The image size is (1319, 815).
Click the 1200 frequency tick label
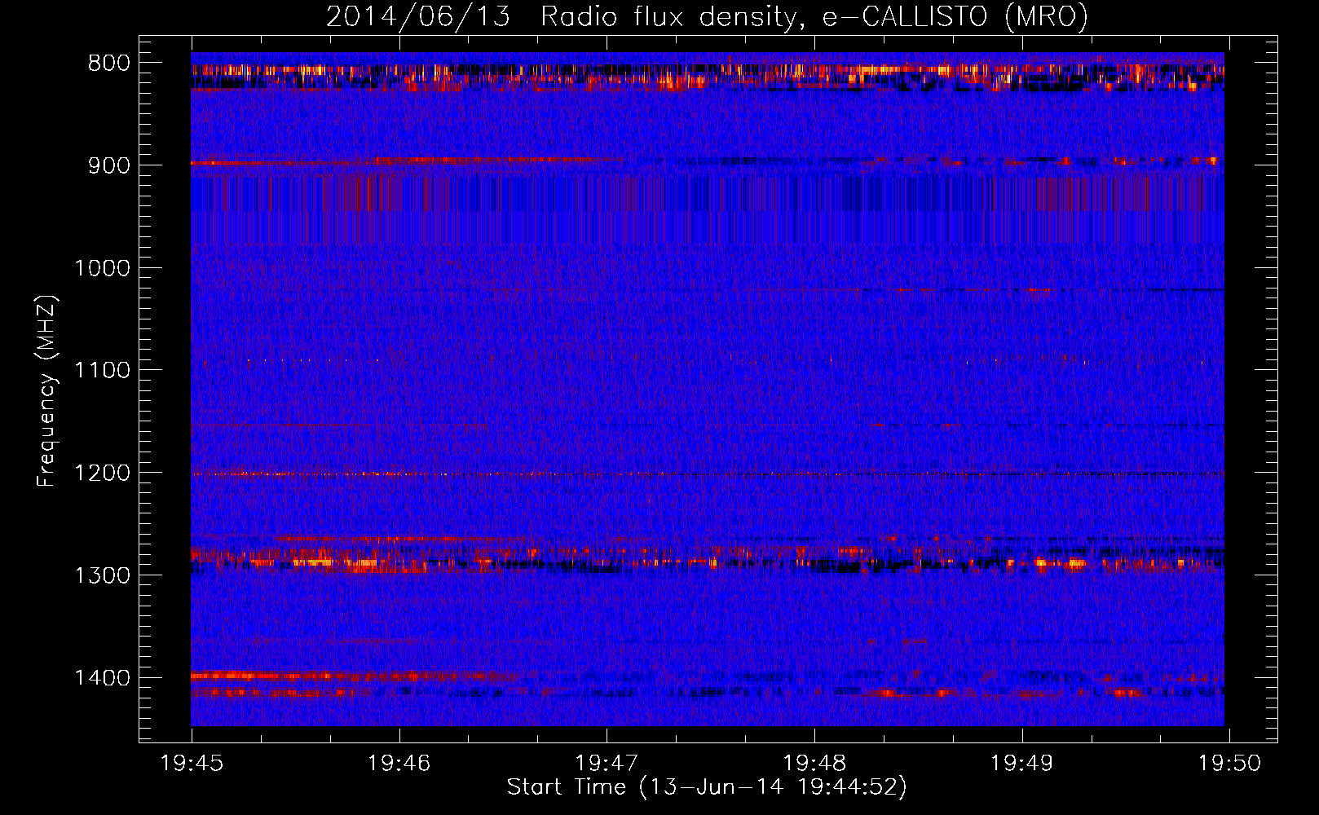102,474
